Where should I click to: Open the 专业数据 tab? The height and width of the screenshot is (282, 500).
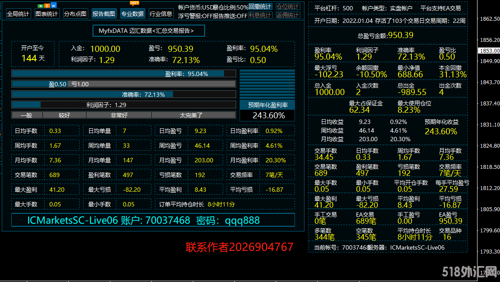pos(132,14)
